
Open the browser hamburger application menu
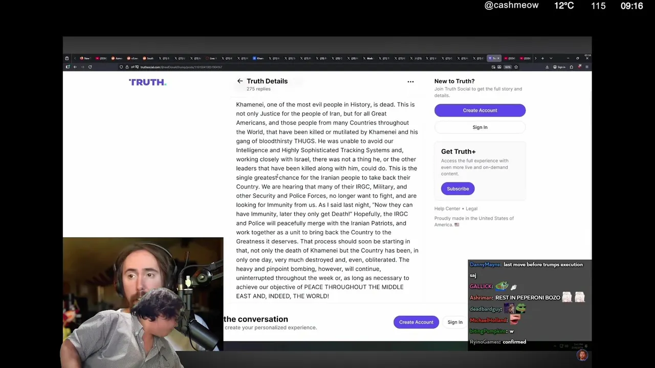[x=587, y=67]
